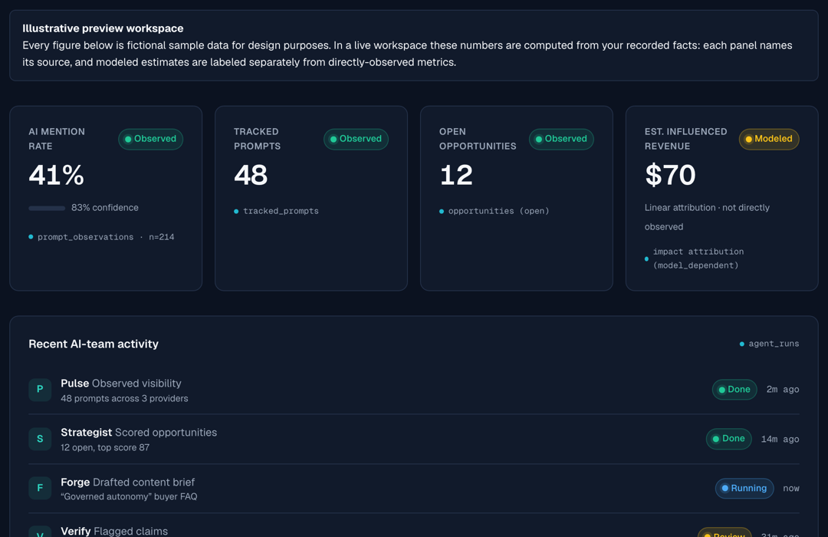This screenshot has height=537, width=828.
Task: Click the now timestamp on Forge row
Action: (791, 489)
